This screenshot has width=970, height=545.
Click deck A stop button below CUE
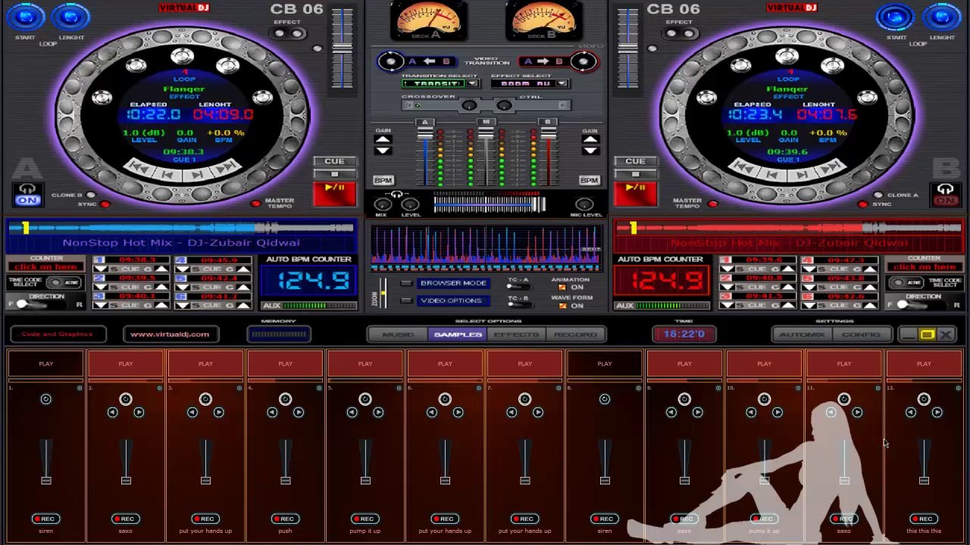334,174
